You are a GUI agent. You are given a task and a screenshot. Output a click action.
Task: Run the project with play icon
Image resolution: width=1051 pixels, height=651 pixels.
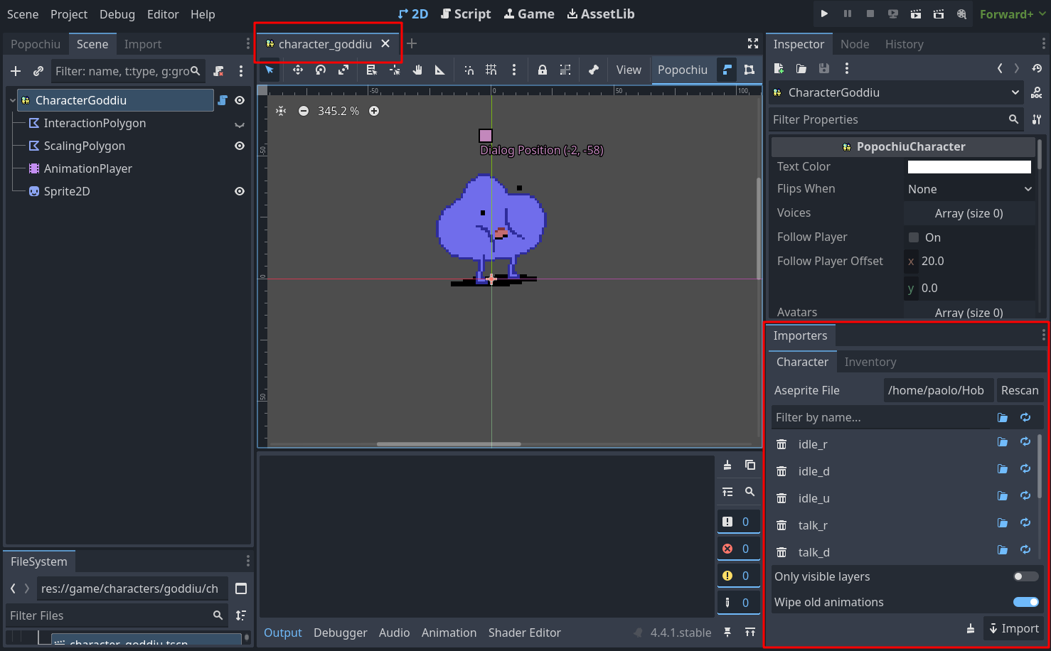824,14
